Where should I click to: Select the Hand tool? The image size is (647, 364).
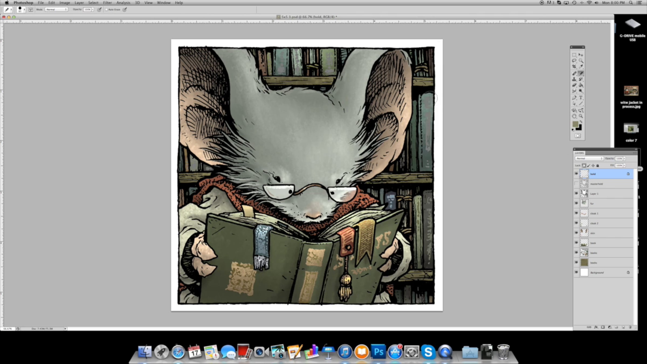574,116
